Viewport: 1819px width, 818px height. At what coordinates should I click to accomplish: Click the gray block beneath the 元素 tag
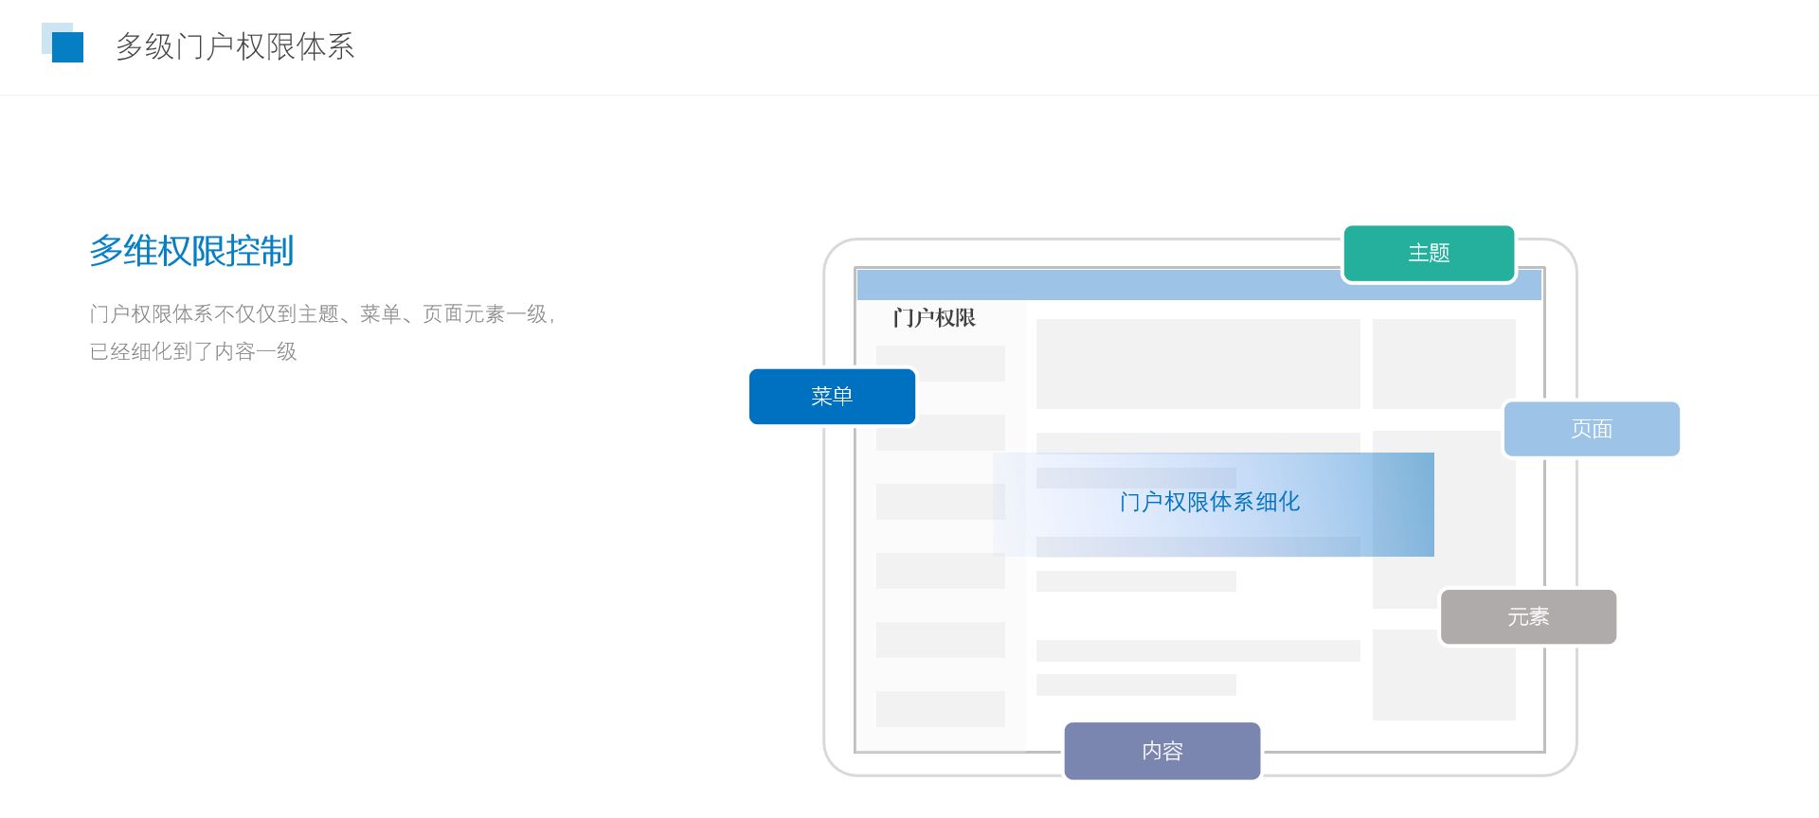click(x=1443, y=682)
